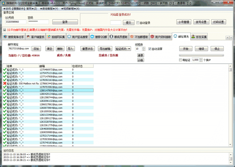Image resolution: width=235 pixels, height=167 pixels.
Task: Click green check icon of row 1270745183@qq.com
Action: click(x=5, y=142)
